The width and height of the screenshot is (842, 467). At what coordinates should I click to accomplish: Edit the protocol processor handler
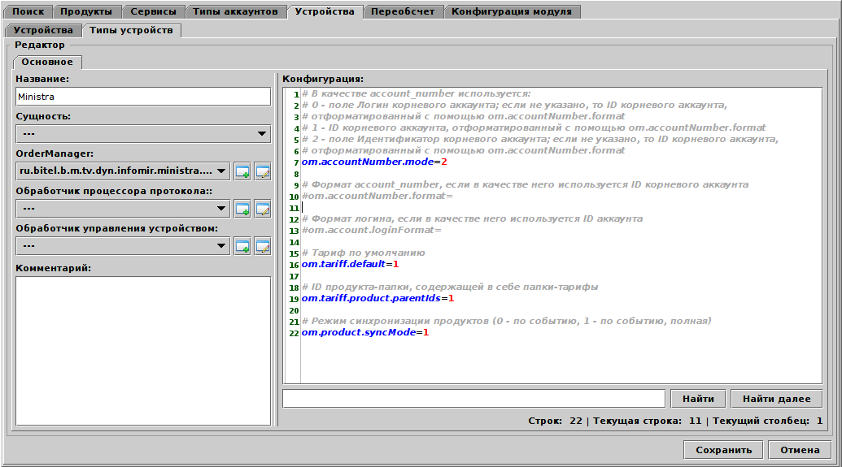pos(262,209)
